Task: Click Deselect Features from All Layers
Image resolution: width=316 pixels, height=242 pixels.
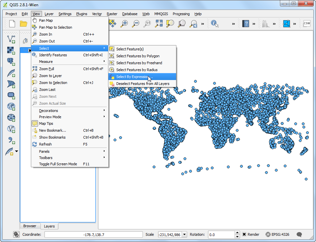Action: click(x=143, y=84)
